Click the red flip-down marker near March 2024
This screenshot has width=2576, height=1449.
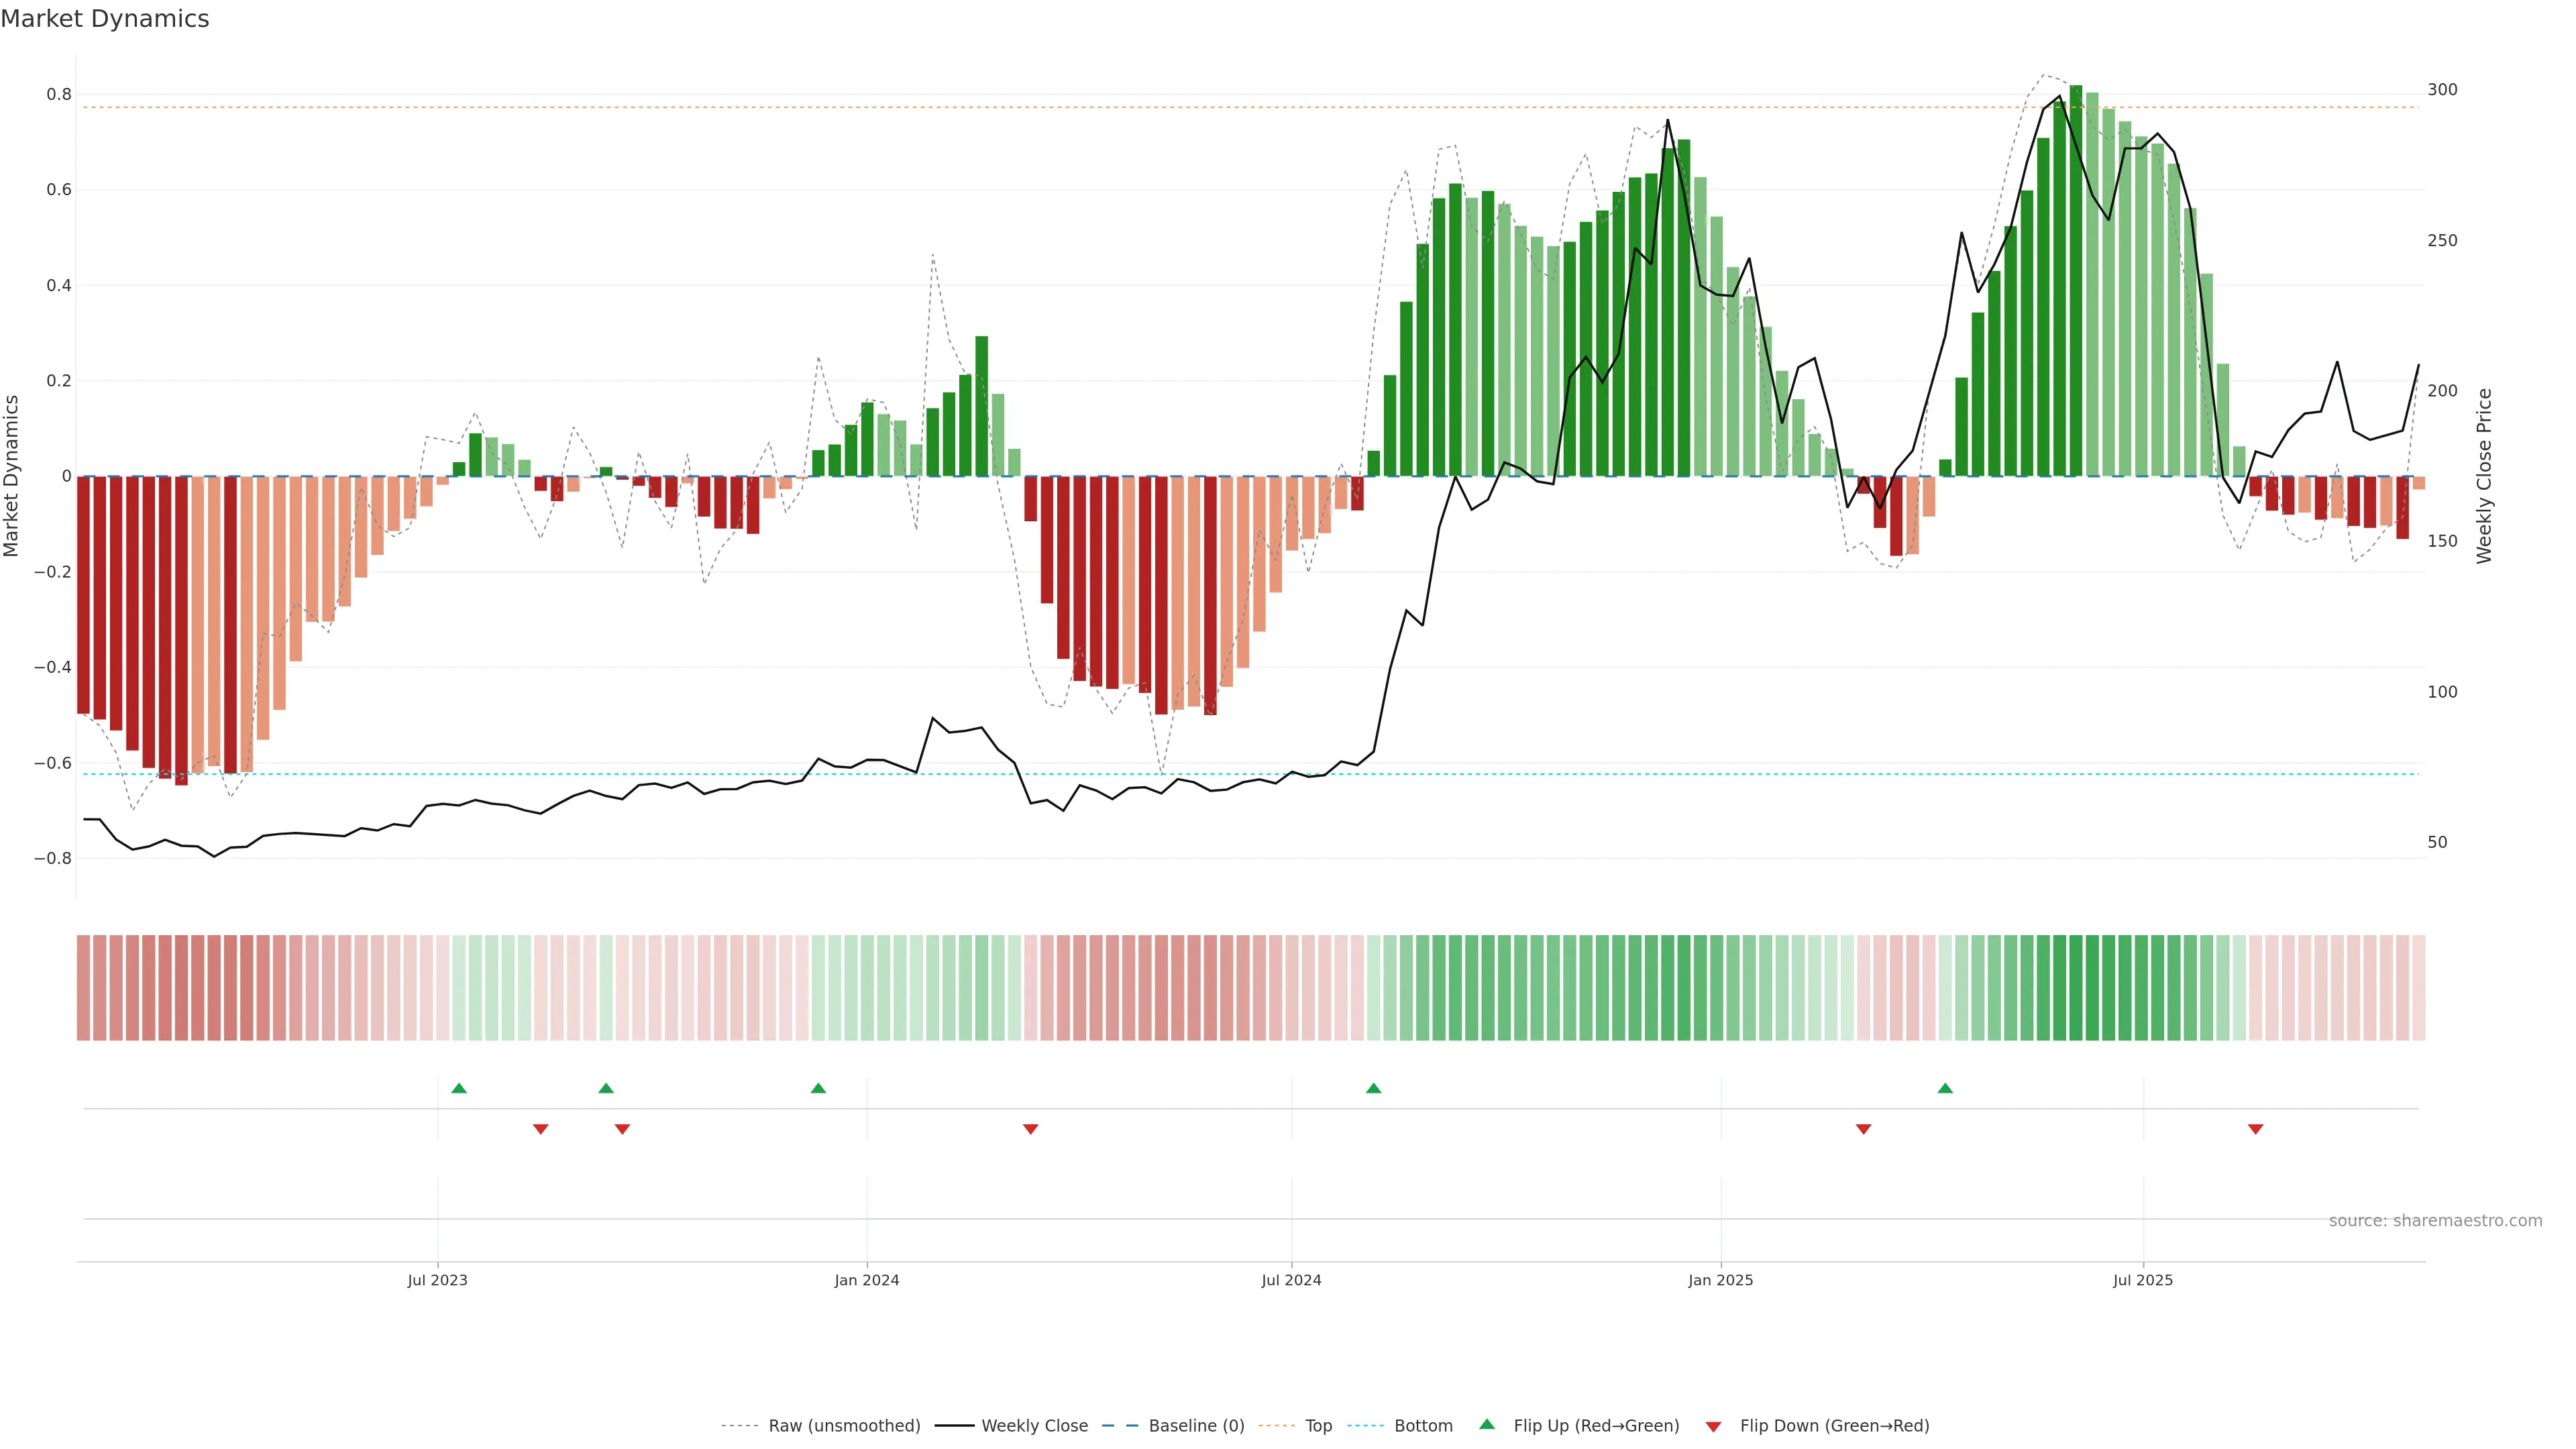(x=1030, y=1129)
